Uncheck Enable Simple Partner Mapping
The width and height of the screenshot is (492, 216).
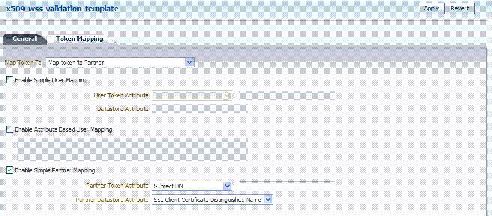click(x=10, y=170)
